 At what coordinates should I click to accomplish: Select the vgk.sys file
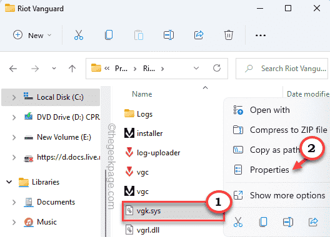click(173, 211)
